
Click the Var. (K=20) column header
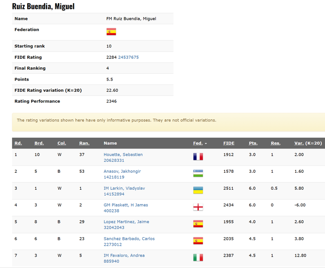pyautogui.click(x=308, y=143)
